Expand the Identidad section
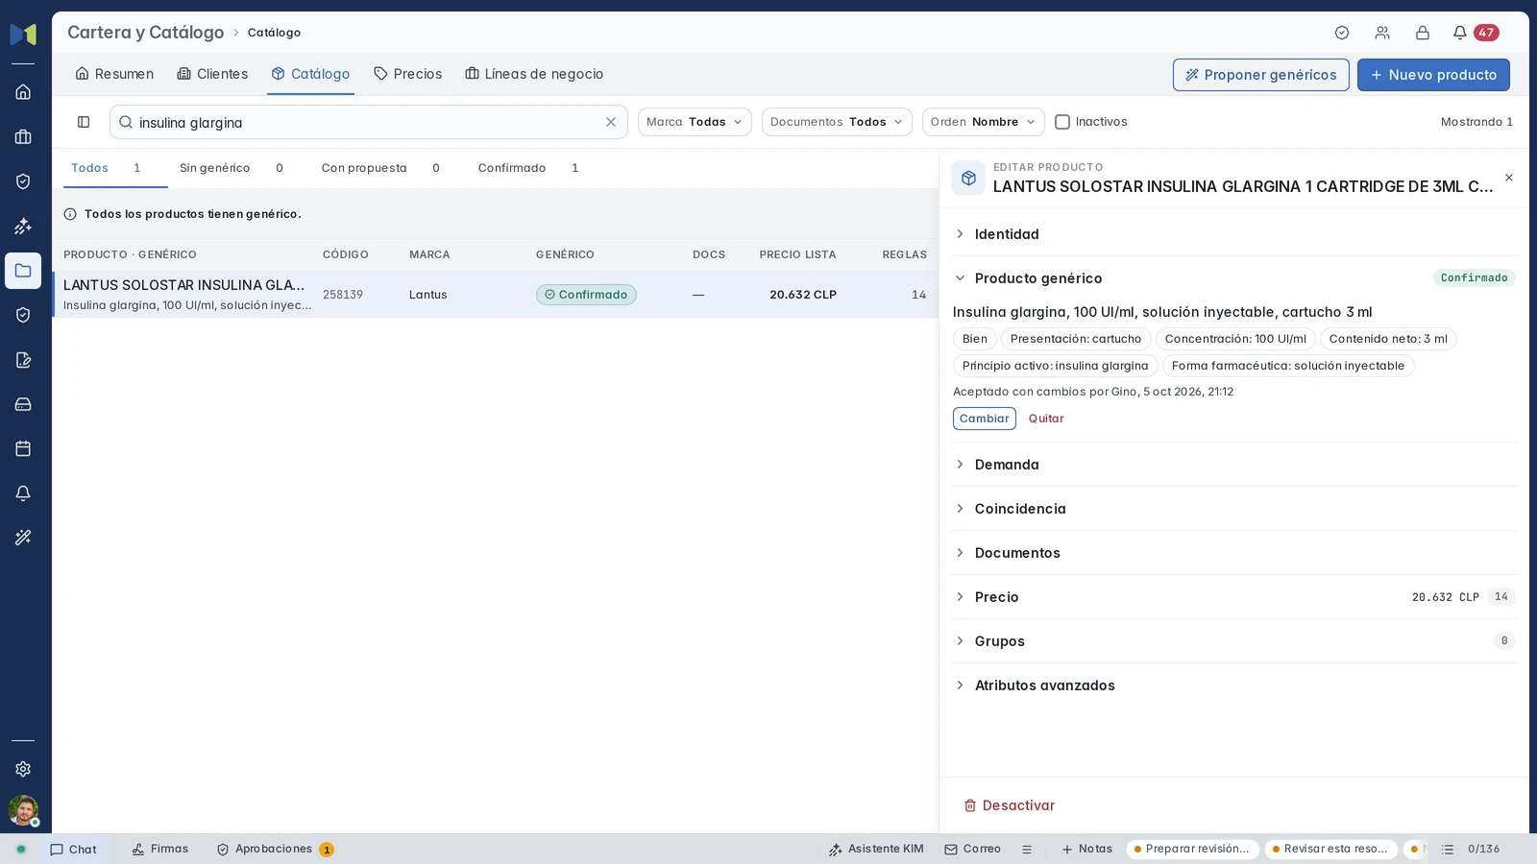This screenshot has height=864, width=1537. click(x=1234, y=234)
